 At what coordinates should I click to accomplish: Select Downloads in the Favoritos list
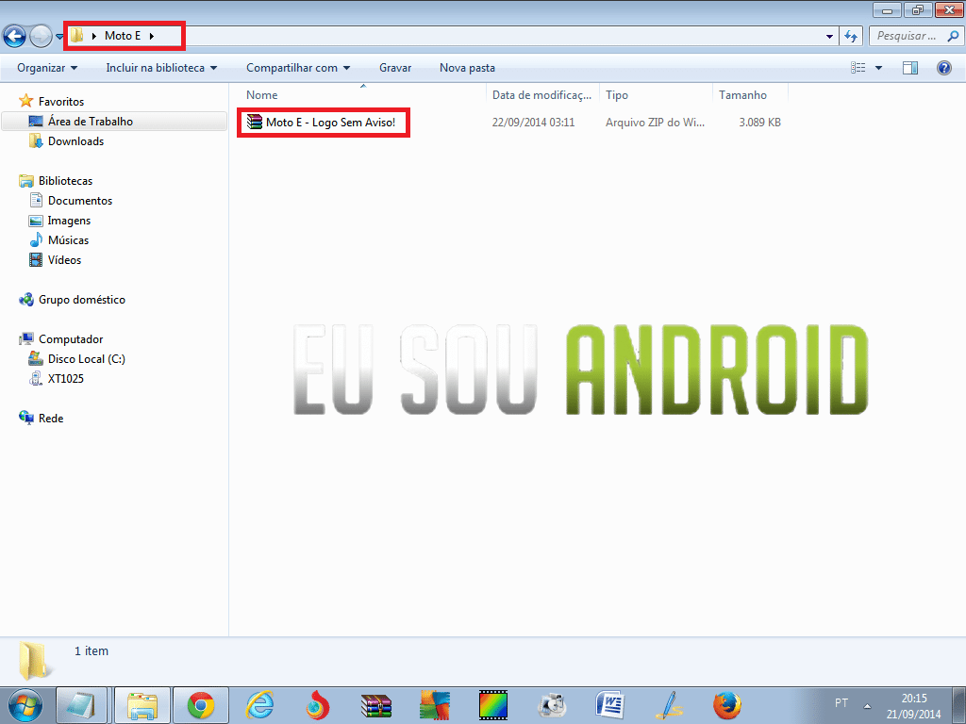[75, 141]
